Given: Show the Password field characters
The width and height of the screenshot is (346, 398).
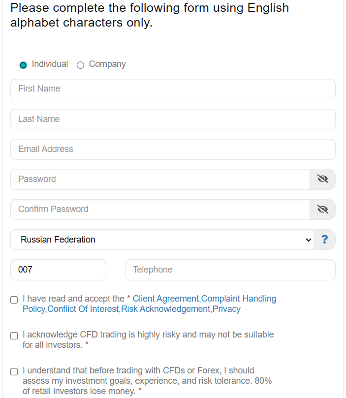Looking at the screenshot, I should click(x=322, y=179).
